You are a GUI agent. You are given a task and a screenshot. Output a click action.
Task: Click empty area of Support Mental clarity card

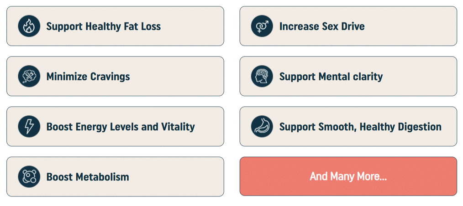click(x=420, y=77)
